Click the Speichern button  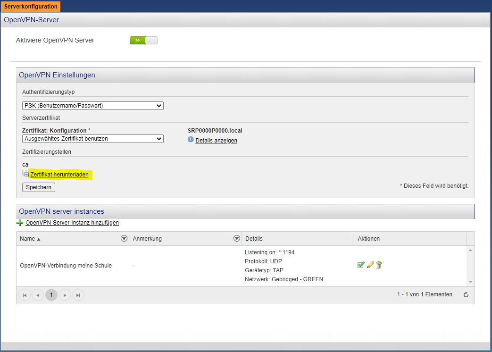point(39,187)
